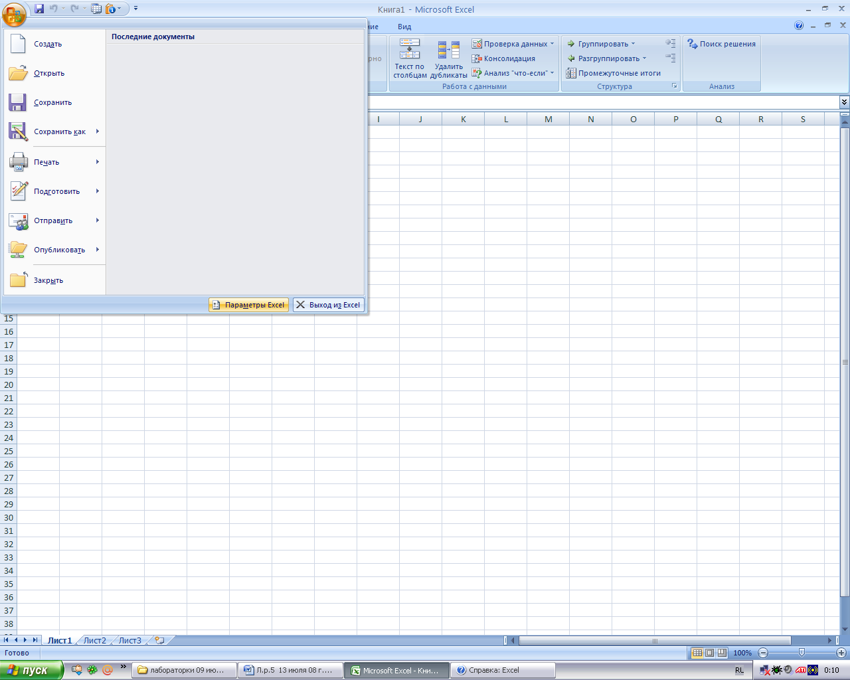Open Справка: Excel from the taskbar
850x680 pixels.
coord(503,670)
